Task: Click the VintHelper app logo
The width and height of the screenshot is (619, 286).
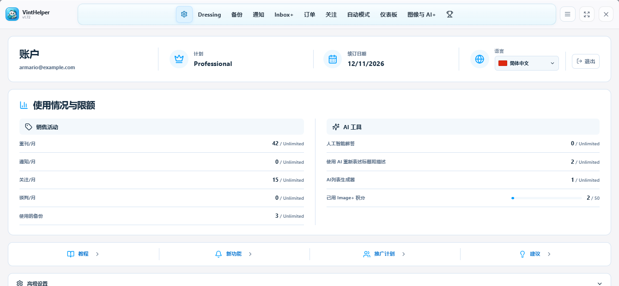Action: [x=12, y=14]
